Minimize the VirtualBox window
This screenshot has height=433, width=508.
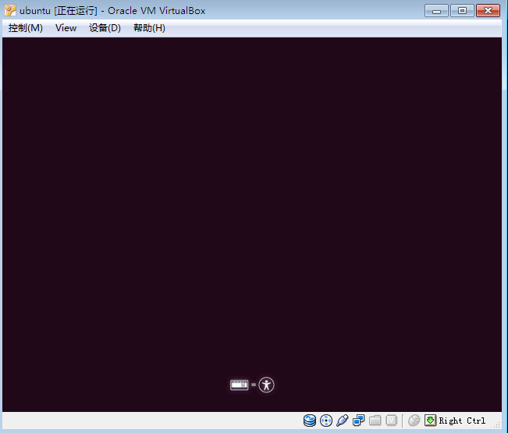[437, 10]
